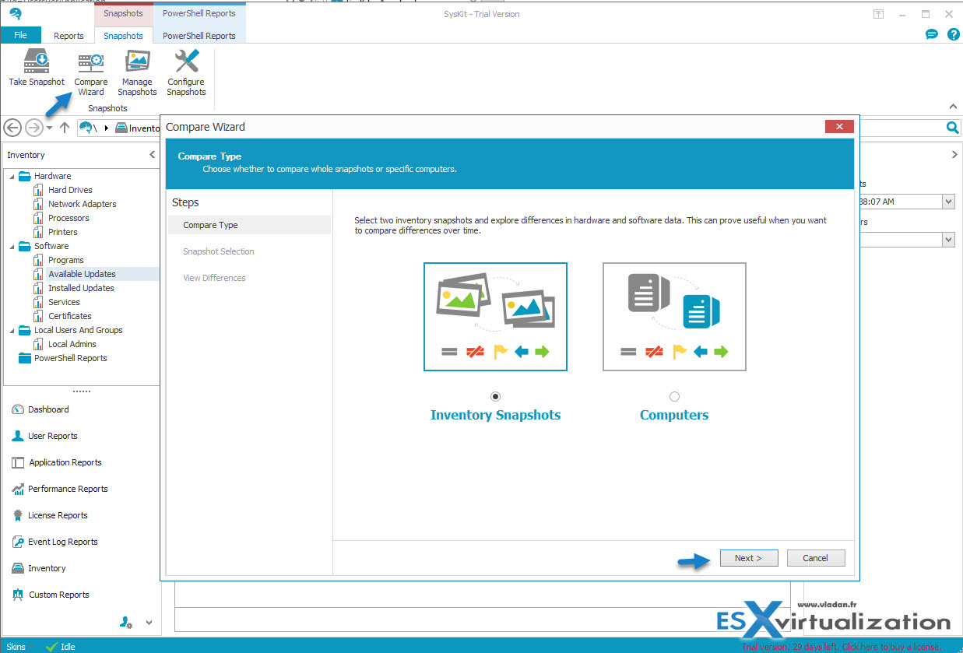Click the Back navigation arrow
Image resolution: width=963 pixels, height=653 pixels.
click(12, 128)
